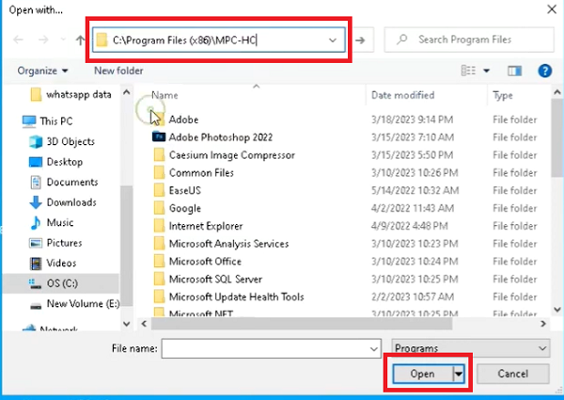Click the Caesium Image Compressor folder icon
The height and width of the screenshot is (400, 564).
click(x=159, y=154)
